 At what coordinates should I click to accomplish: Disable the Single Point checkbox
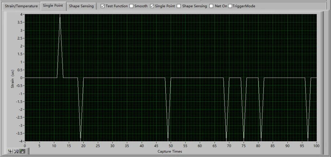152,6
